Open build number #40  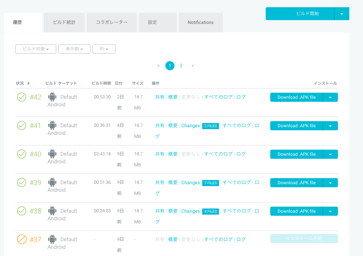[35, 154]
